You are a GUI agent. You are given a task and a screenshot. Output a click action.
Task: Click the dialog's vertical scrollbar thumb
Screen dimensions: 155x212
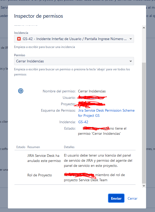pyautogui.click(x=144, y=123)
